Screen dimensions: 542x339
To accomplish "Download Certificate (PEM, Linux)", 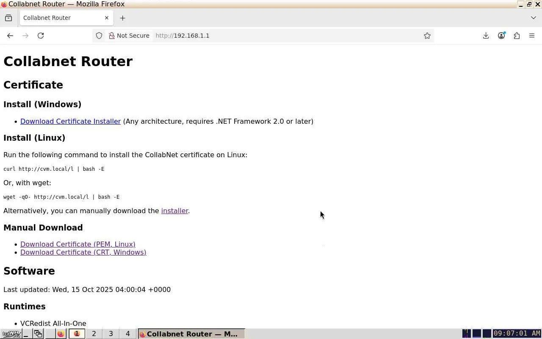I will [x=78, y=244].
